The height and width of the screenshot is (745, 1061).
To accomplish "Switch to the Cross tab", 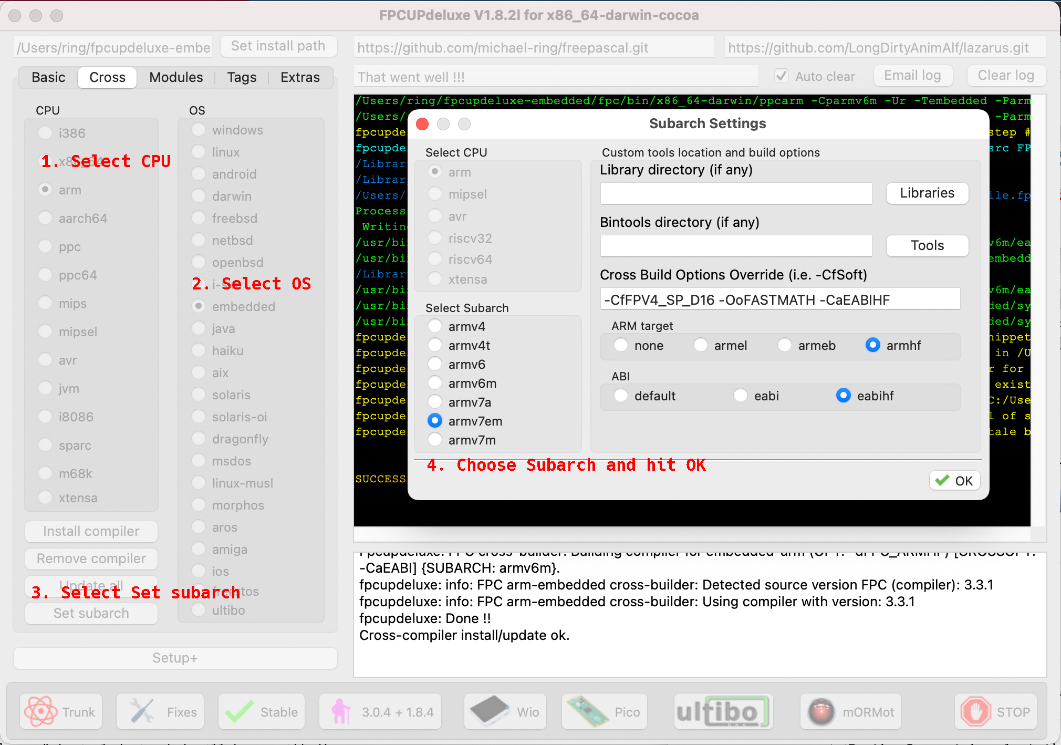I will click(x=107, y=77).
